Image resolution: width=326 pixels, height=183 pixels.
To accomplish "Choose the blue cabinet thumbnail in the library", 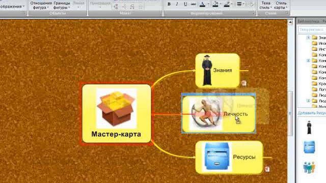I will click(309, 147).
